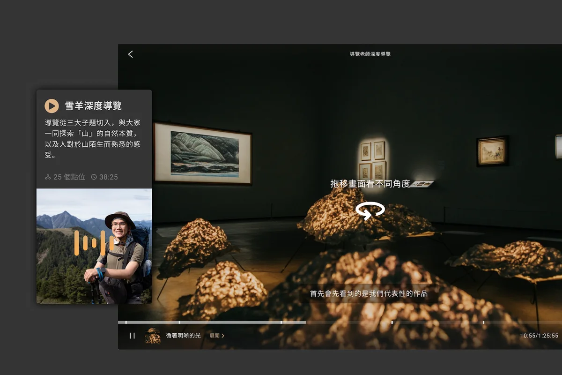The image size is (562, 375).
Task: Expand the 展開 track details panel
Action: (x=214, y=336)
